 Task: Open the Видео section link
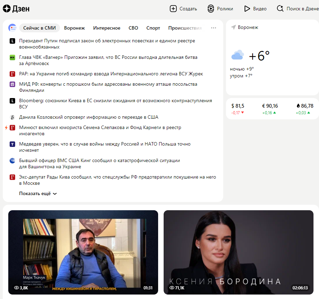[x=260, y=9]
